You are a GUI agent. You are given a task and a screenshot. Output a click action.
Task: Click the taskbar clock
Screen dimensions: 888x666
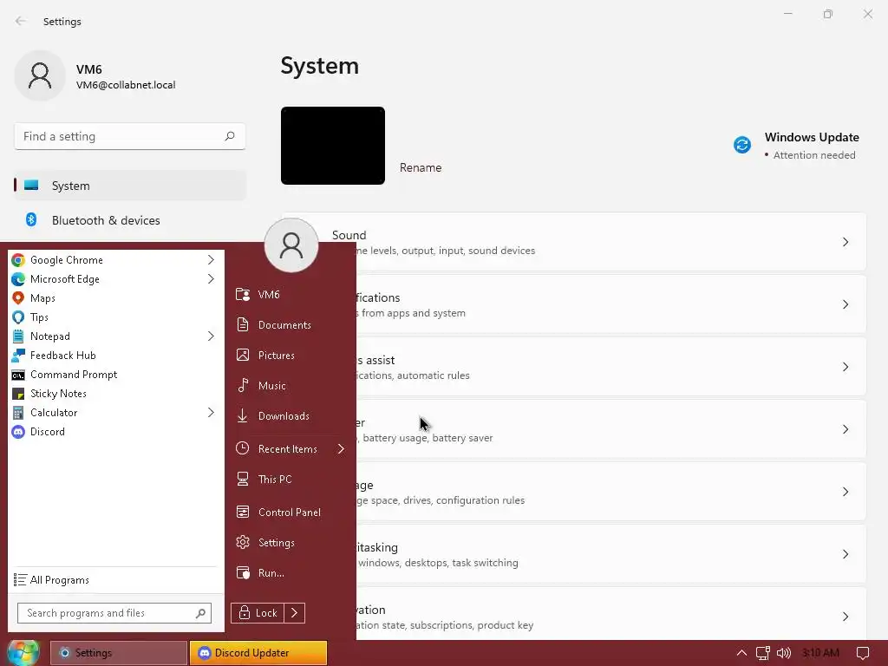[x=820, y=653]
